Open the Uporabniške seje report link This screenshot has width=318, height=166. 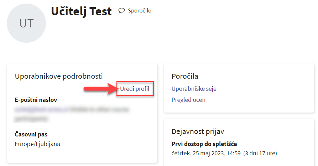tap(194, 89)
